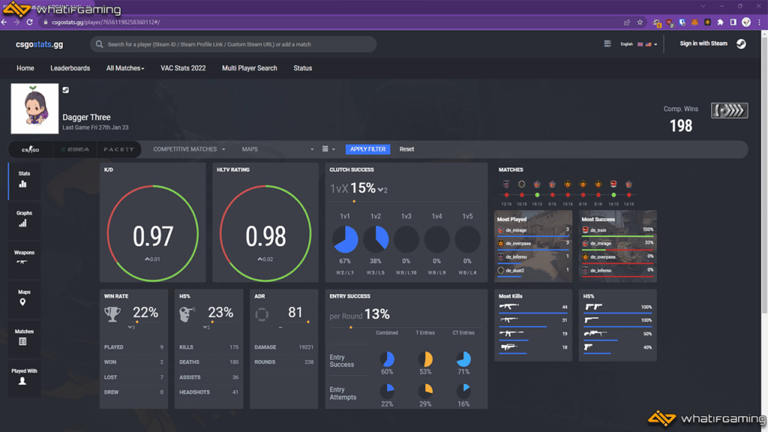The width and height of the screenshot is (768, 432).
Task: Click the Steam logo next to Sign in
Action: 741,44
